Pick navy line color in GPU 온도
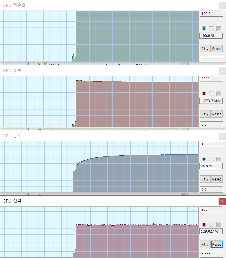Image resolution: width=226 pixels, height=258 pixels. [x=204, y=159]
